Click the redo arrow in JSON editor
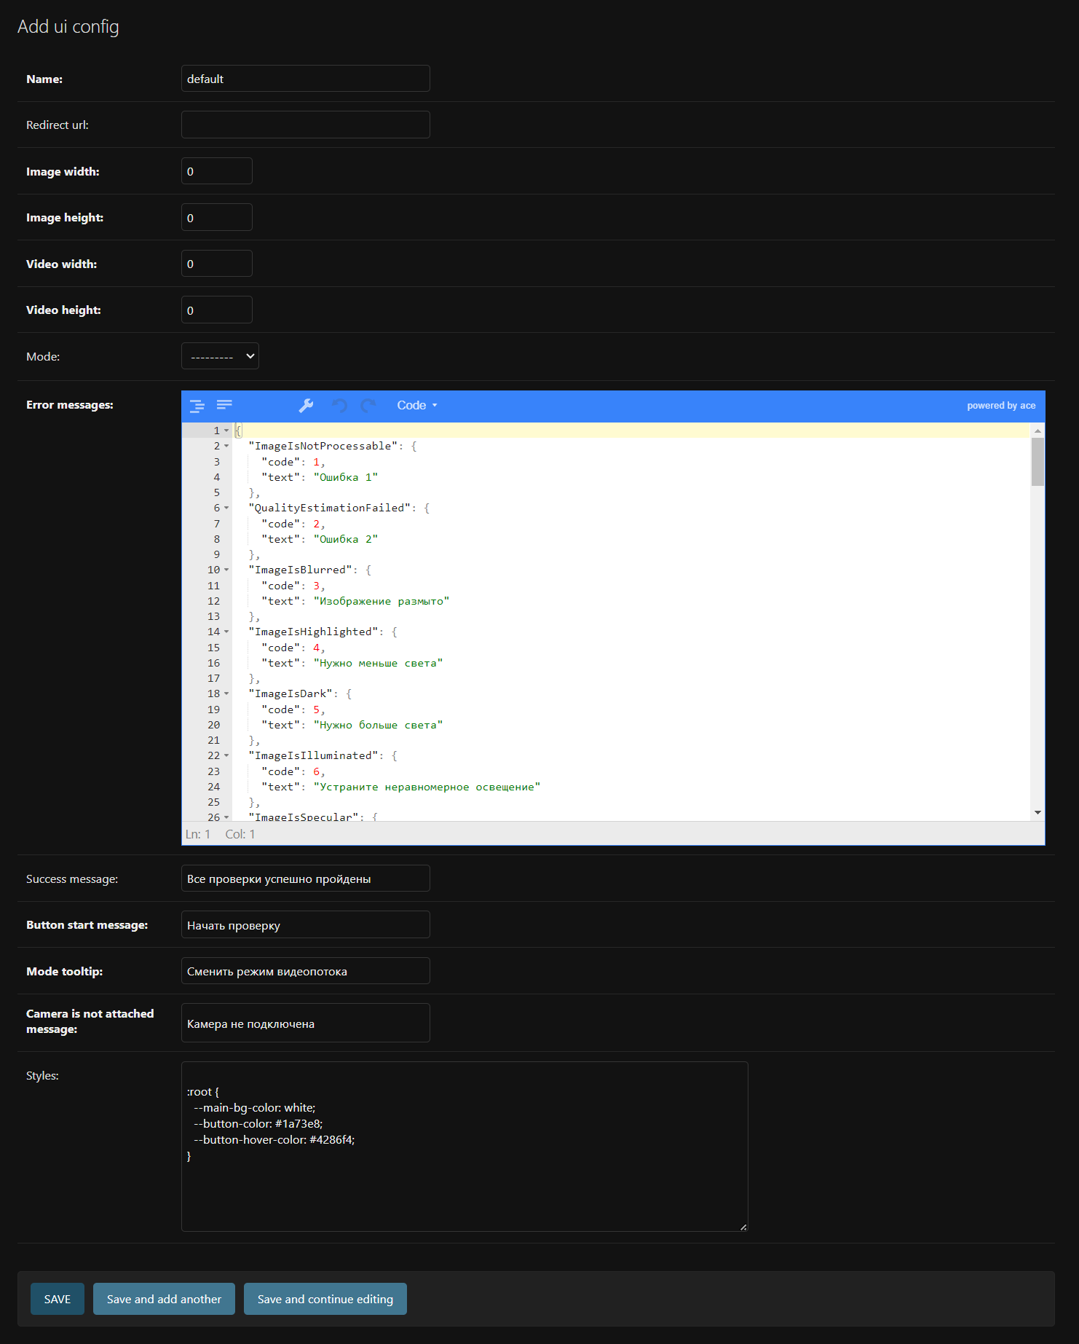Image resolution: width=1079 pixels, height=1344 pixels. [x=368, y=406]
